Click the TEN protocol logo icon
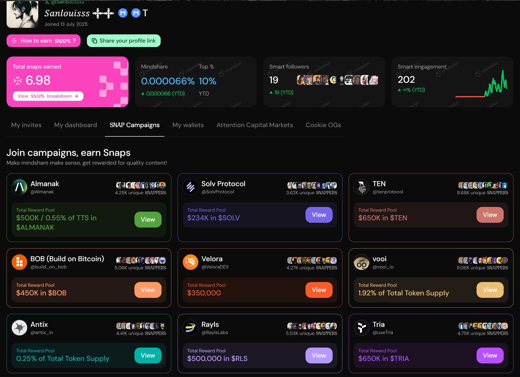520x377 pixels. tap(361, 187)
